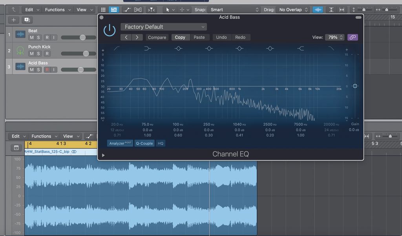
Task: Select the crossfade icon in the top toolbar
Action: click(138, 9)
